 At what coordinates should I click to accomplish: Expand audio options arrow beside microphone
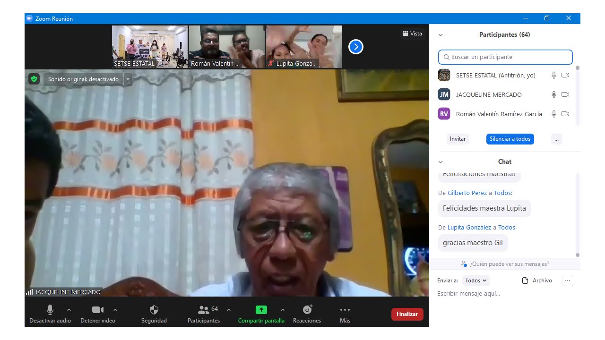tap(69, 310)
